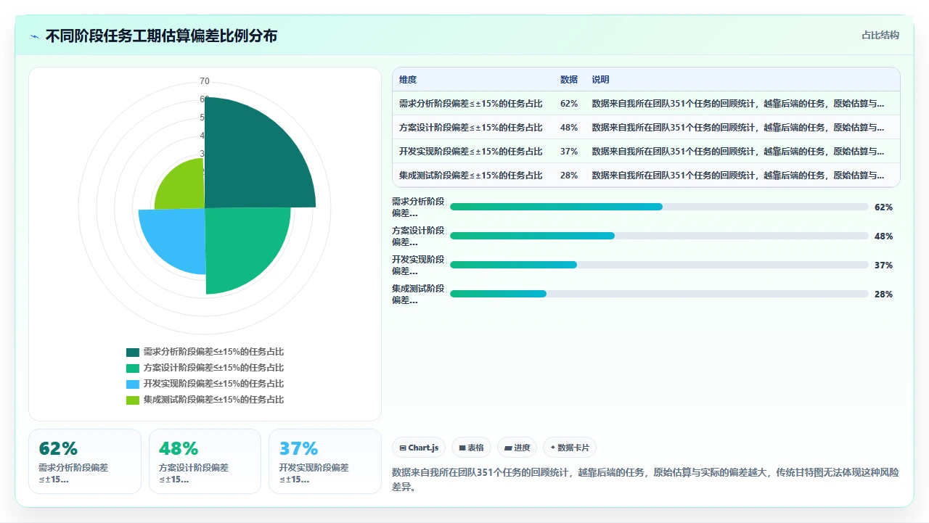
Task: Click the 37% value in the table
Action: (569, 152)
